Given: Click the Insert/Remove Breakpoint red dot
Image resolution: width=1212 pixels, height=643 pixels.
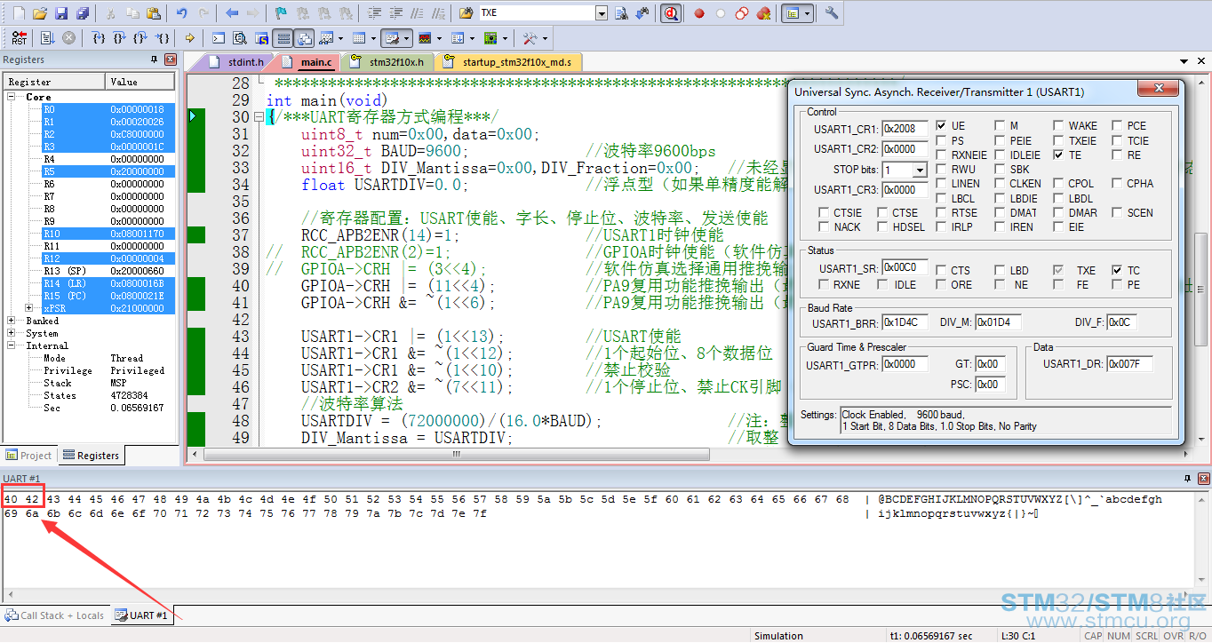Looking at the screenshot, I should pos(699,13).
